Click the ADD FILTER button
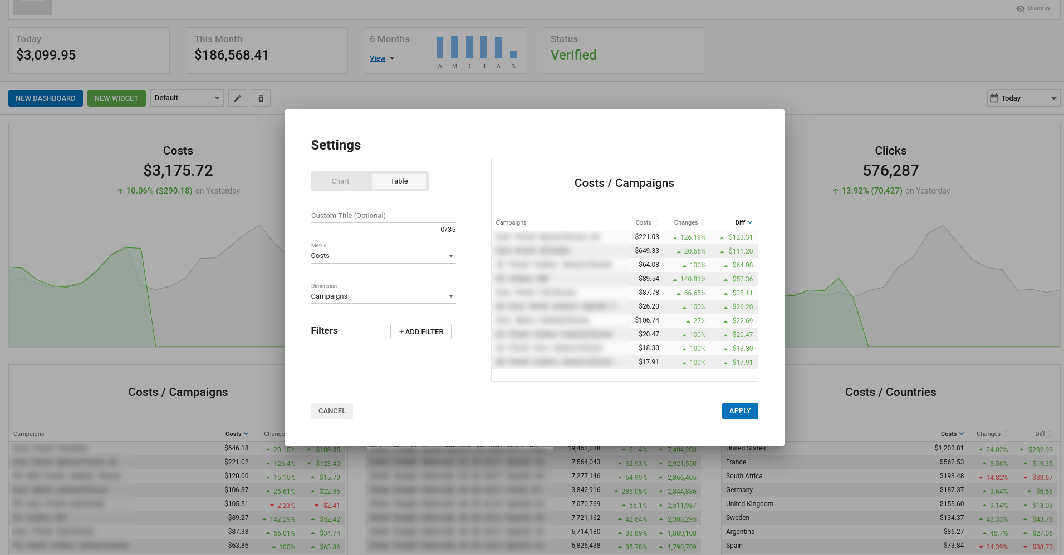 click(421, 331)
